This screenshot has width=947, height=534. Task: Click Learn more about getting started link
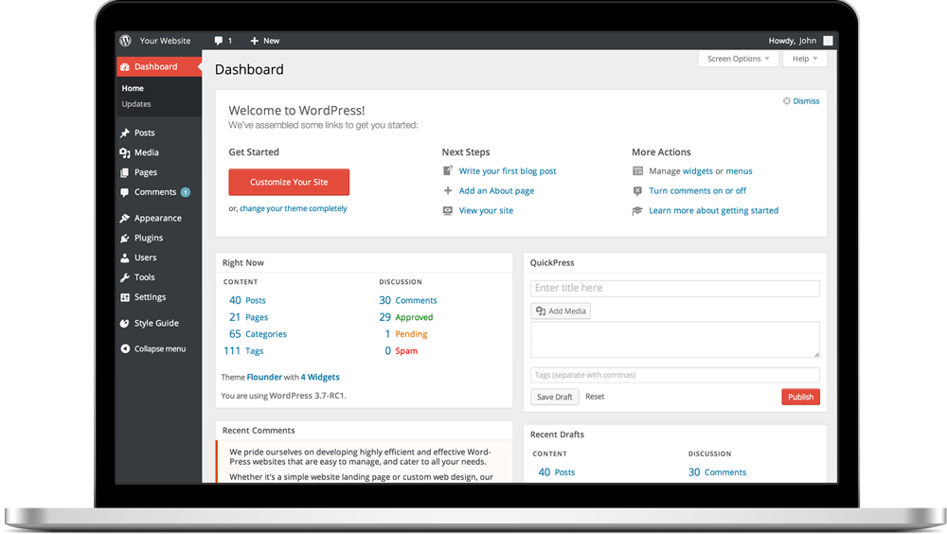(714, 211)
